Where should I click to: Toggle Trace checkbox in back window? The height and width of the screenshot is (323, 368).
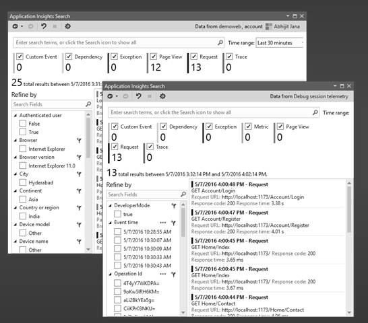click(x=229, y=57)
